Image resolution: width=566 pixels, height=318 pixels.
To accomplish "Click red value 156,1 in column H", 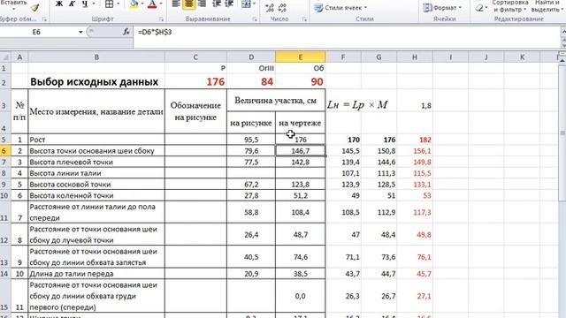I will point(422,151).
